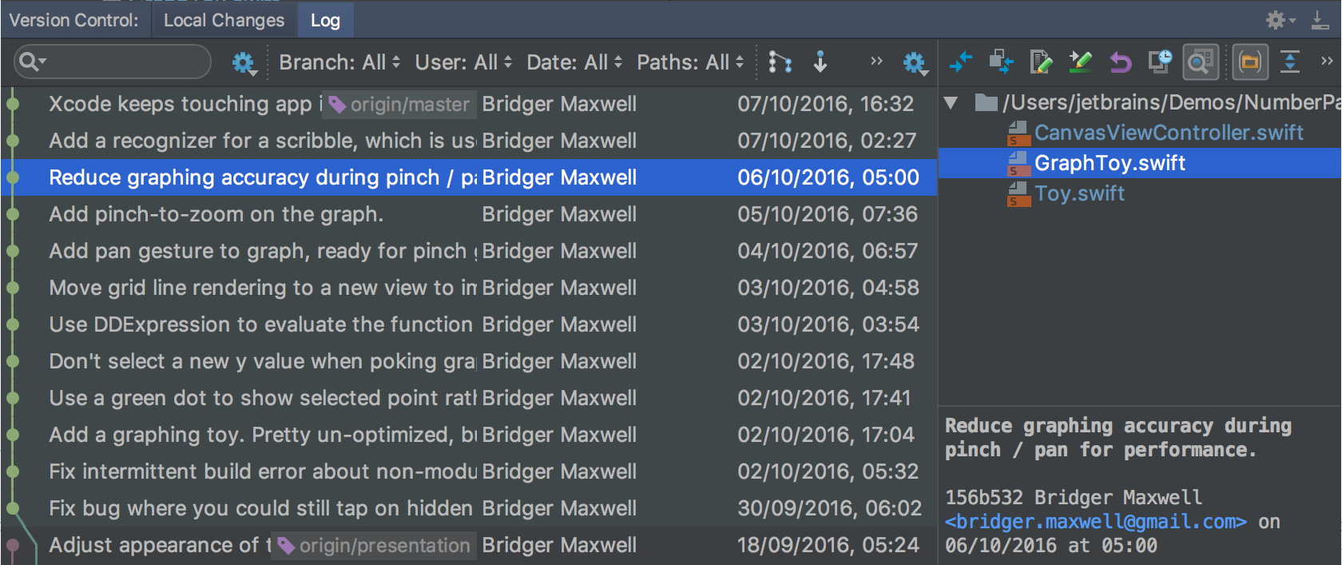Click the green pencil create-patch icon
The height and width of the screenshot is (565, 1342).
click(1080, 62)
